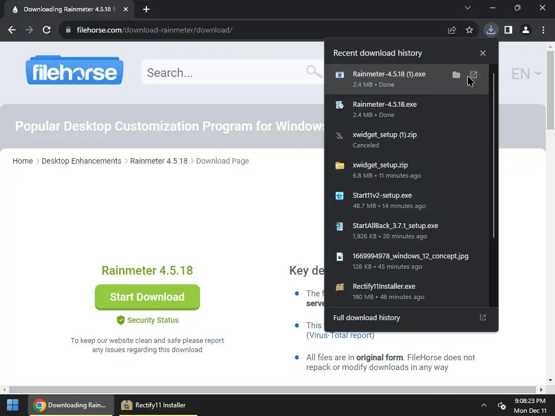
Task: Open the Chrome side panel
Action: pyautogui.click(x=508, y=30)
